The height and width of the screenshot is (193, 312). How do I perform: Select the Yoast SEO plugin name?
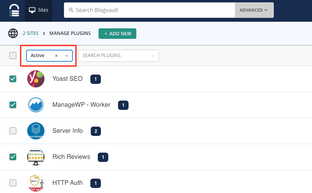(67, 79)
